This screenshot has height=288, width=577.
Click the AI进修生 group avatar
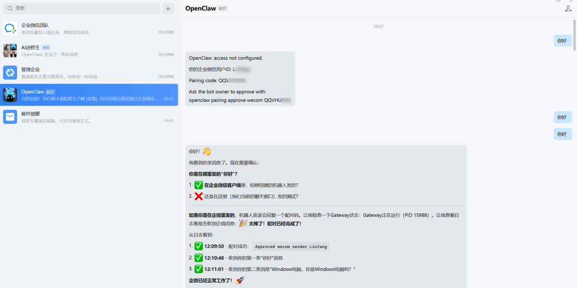pyautogui.click(x=10, y=51)
